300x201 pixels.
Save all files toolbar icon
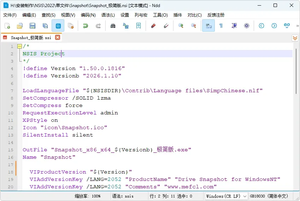tap(45, 26)
